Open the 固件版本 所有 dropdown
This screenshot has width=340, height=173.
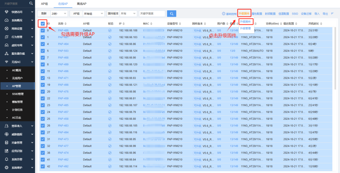click(x=128, y=14)
